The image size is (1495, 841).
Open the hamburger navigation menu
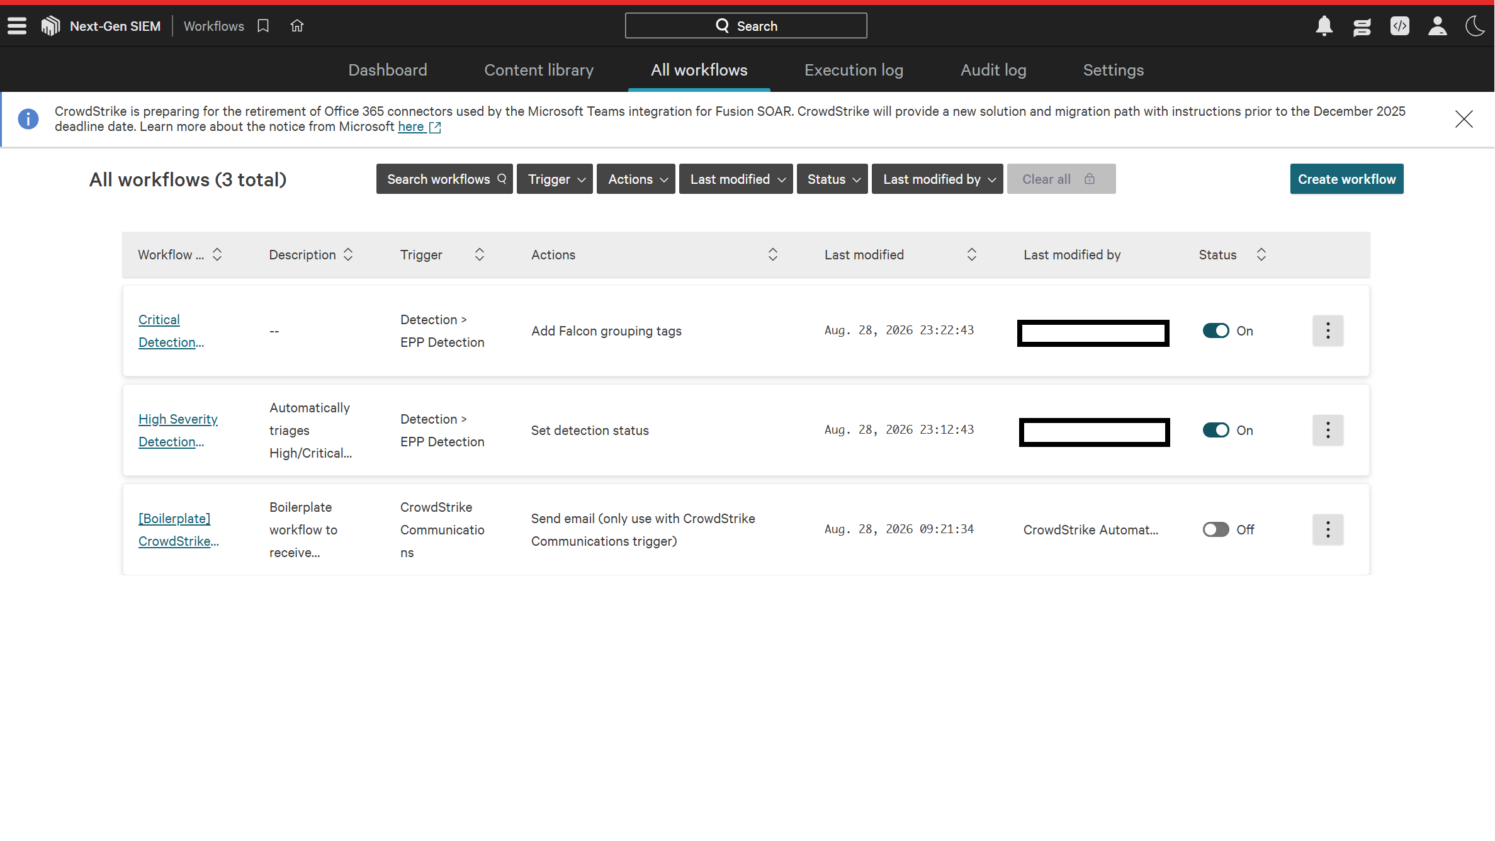(x=17, y=26)
